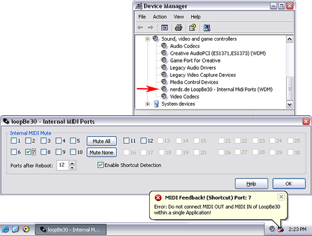Launch Windows Media Player quick launch icon
This screenshot has height=236, width=312.
pyautogui.click(x=26, y=229)
